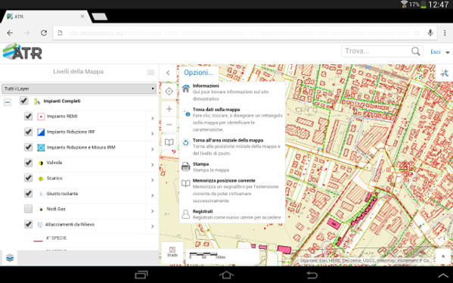Click the Livelli della Mappa panel title
453x283 pixels.
click(79, 72)
